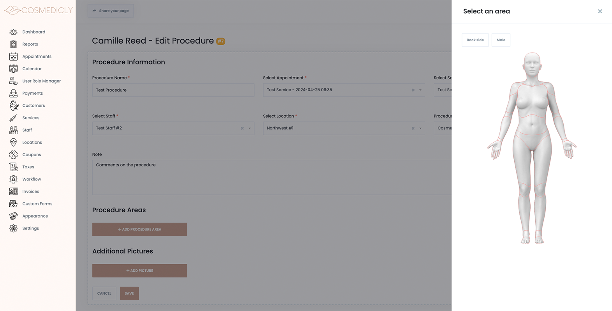Click the Coupons percent tag icon

(13, 155)
